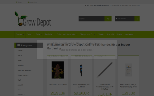Click the Aqua Master pH 4,01 image

[x=129, y=70]
